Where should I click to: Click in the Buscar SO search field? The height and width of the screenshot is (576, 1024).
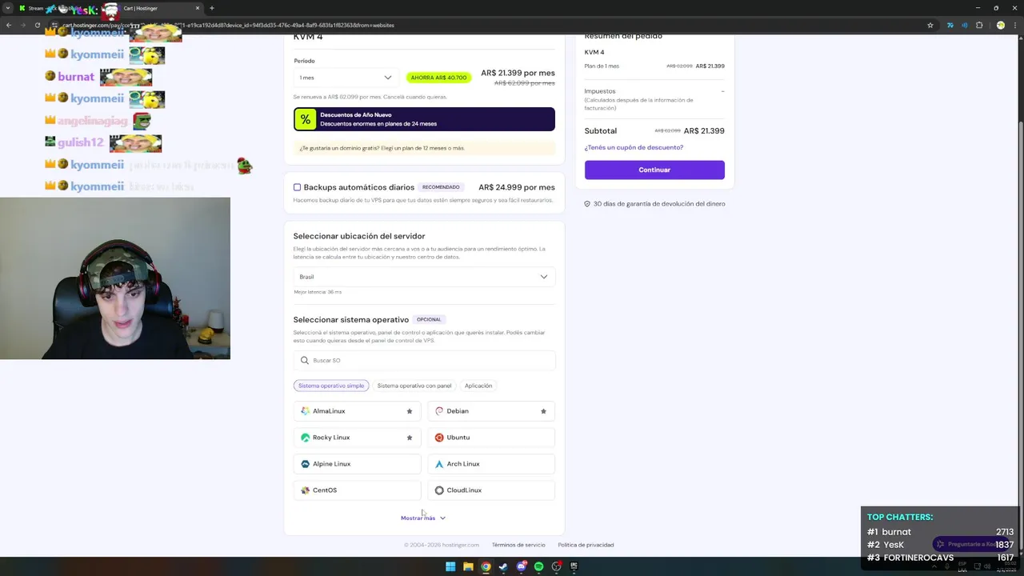click(424, 360)
